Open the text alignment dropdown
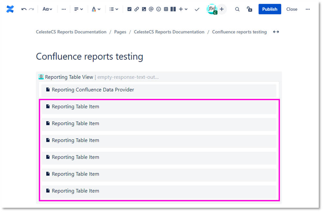 point(79,9)
